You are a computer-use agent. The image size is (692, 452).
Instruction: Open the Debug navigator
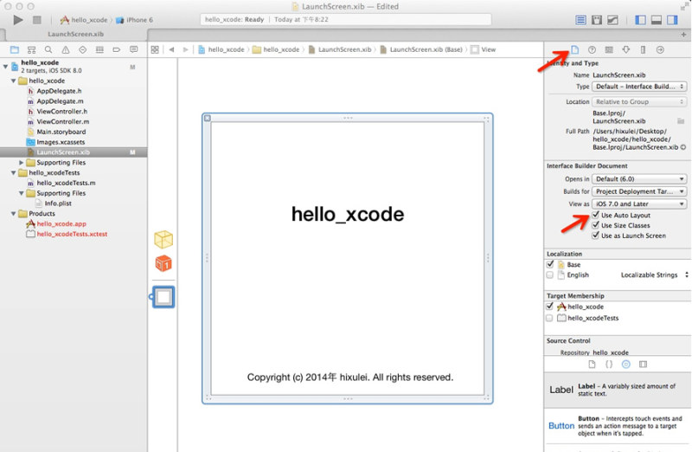click(99, 49)
